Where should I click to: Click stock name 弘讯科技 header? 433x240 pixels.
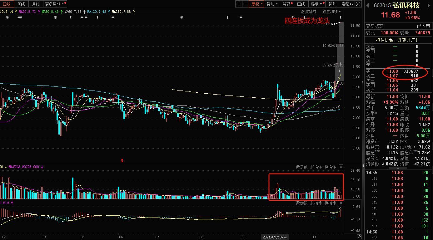click(x=406, y=5)
